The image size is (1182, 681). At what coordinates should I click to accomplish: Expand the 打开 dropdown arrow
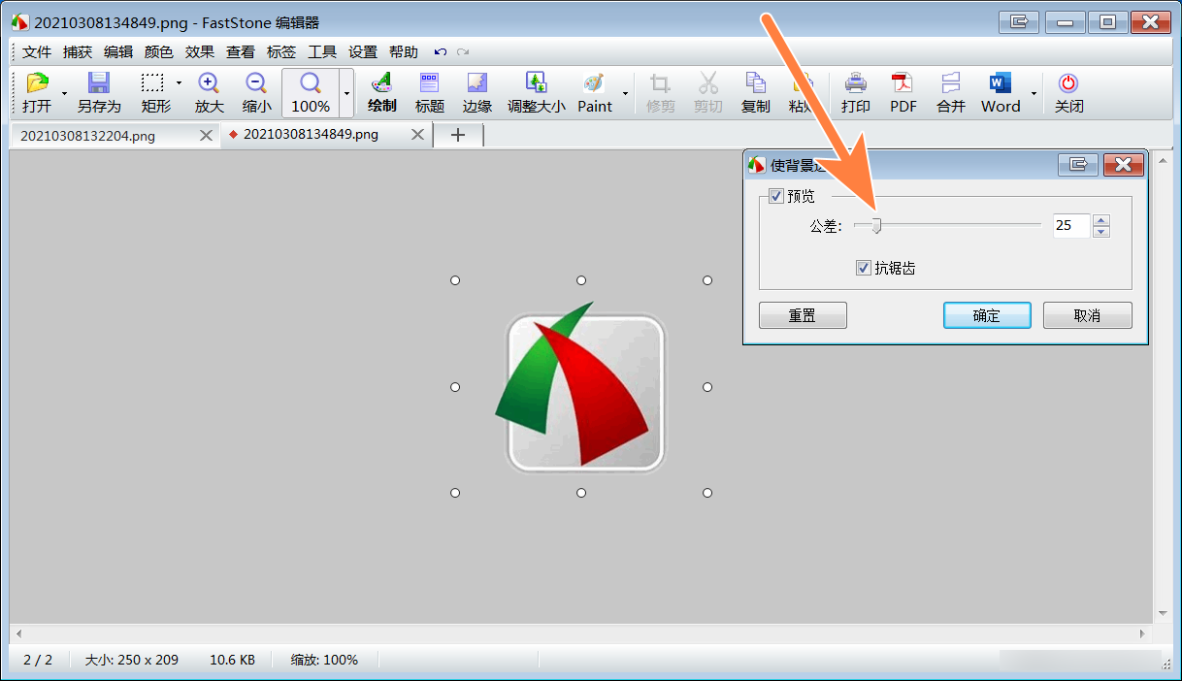(64, 93)
